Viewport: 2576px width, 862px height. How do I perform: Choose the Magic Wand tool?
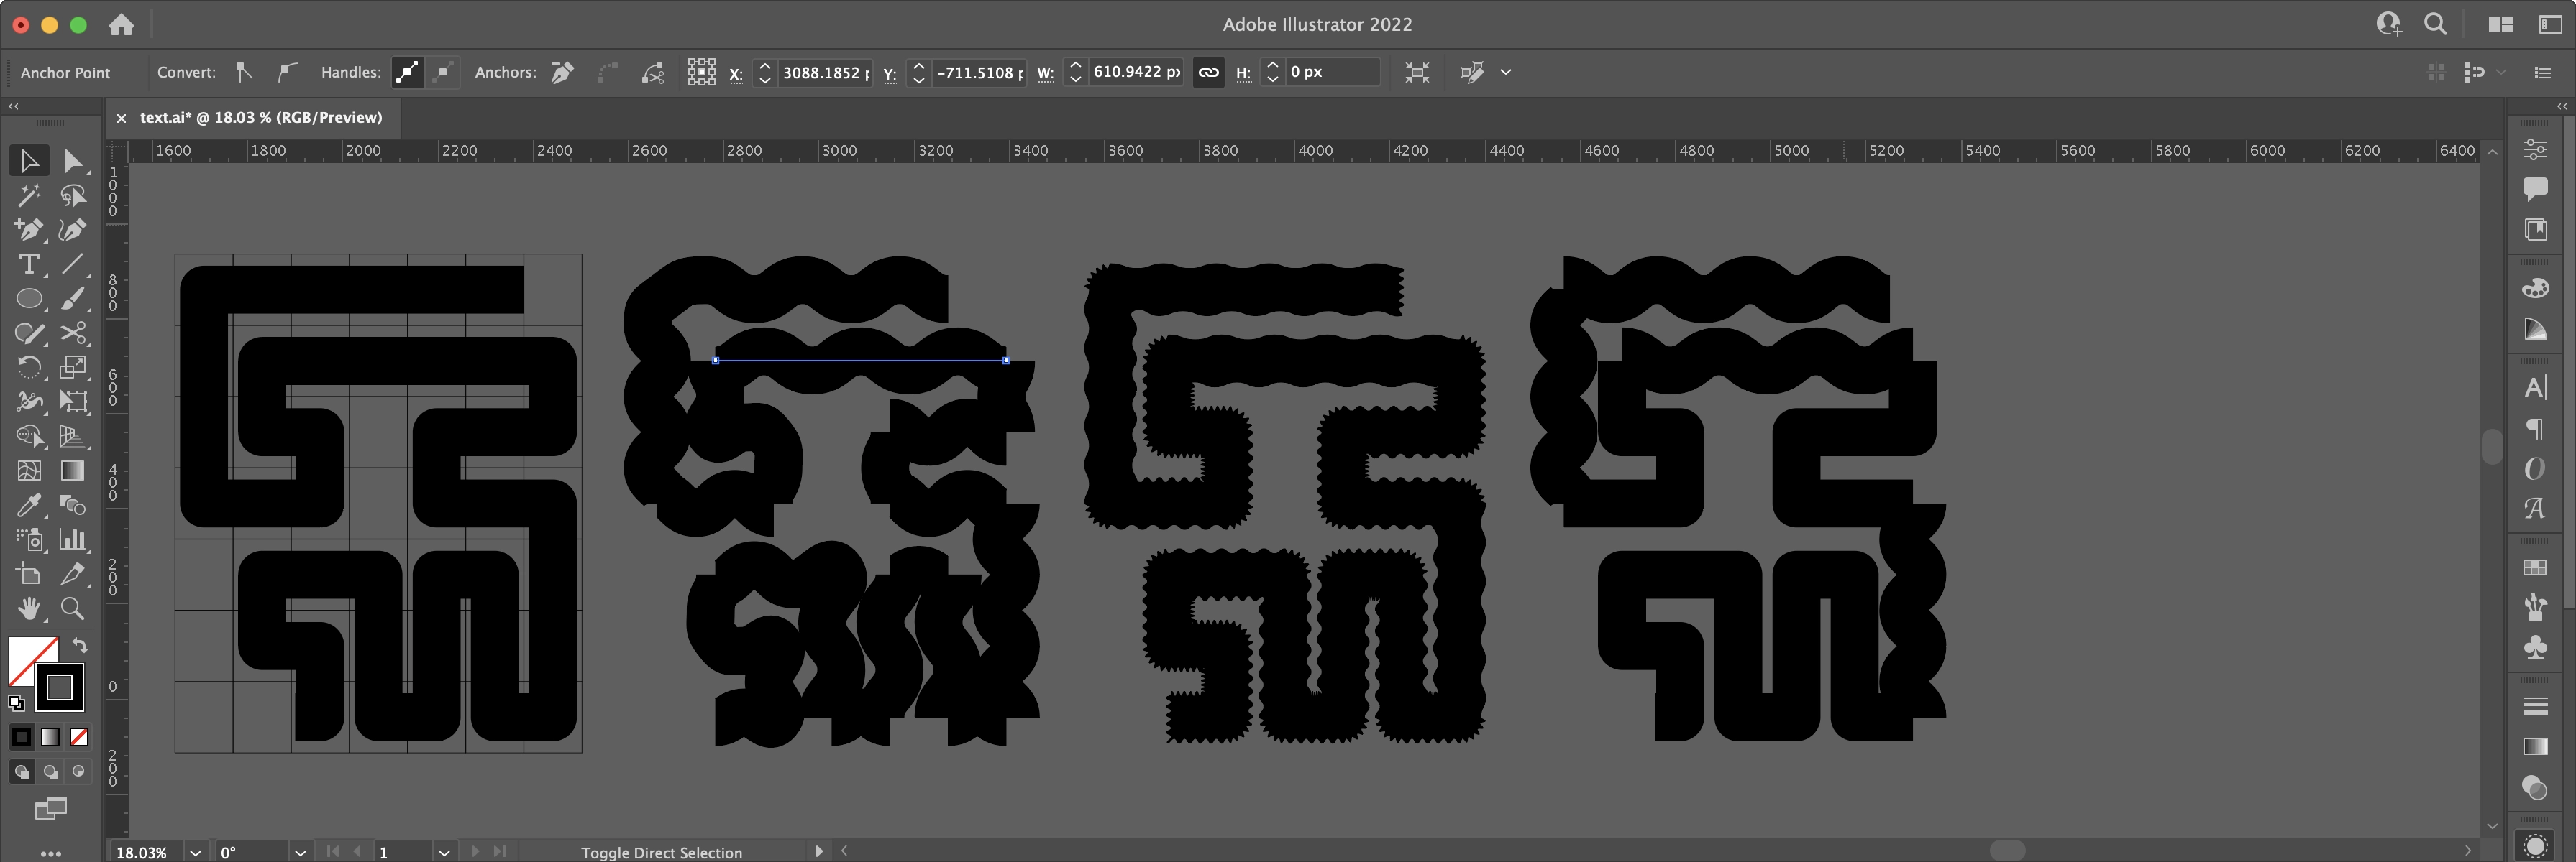29,195
